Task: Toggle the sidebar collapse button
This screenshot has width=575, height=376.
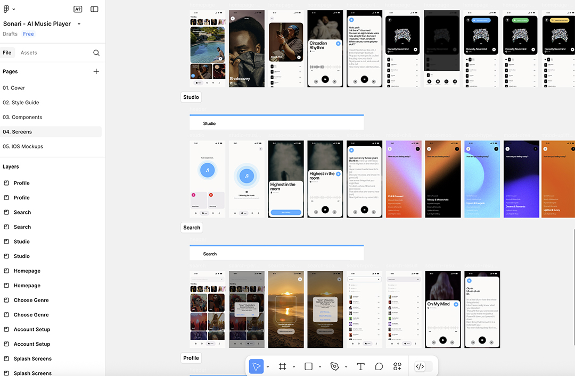Action: (x=94, y=9)
